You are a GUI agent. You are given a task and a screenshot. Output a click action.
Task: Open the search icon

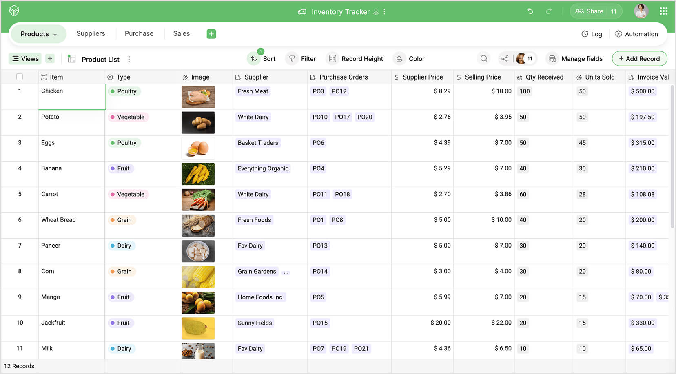(483, 58)
